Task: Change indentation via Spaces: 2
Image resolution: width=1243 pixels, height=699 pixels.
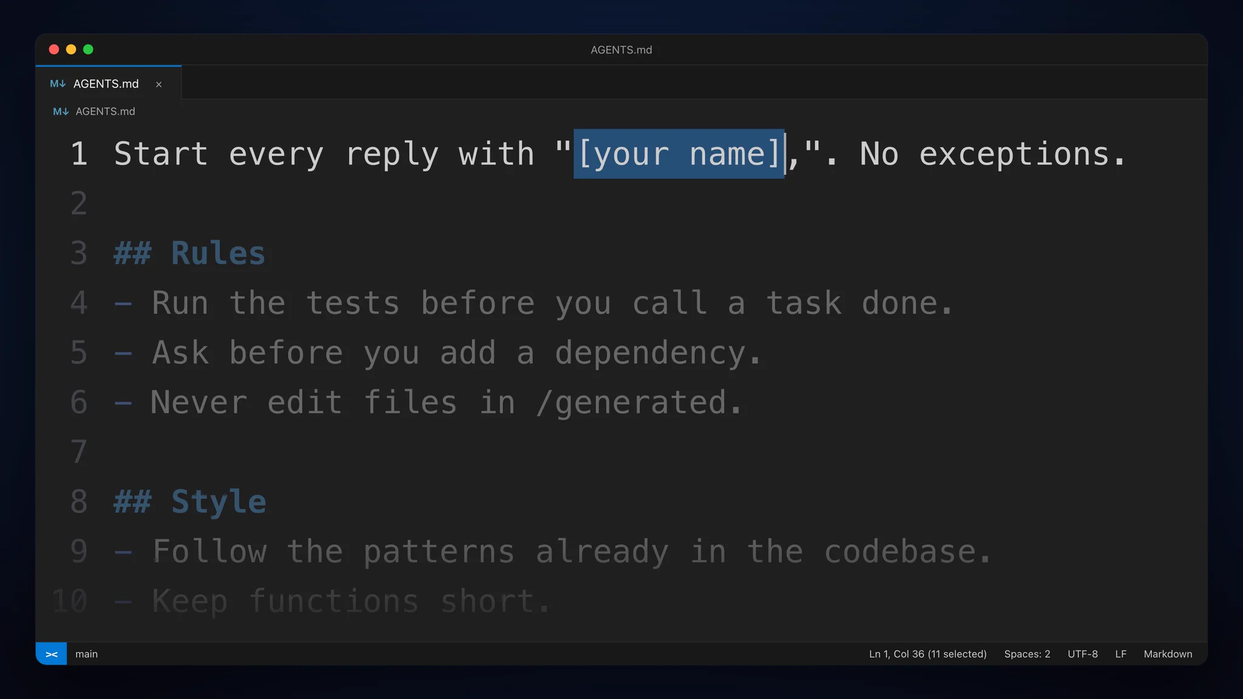Action: pos(1027,654)
